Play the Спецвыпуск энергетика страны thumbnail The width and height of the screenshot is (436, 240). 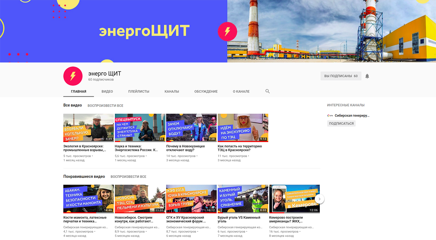140,128
